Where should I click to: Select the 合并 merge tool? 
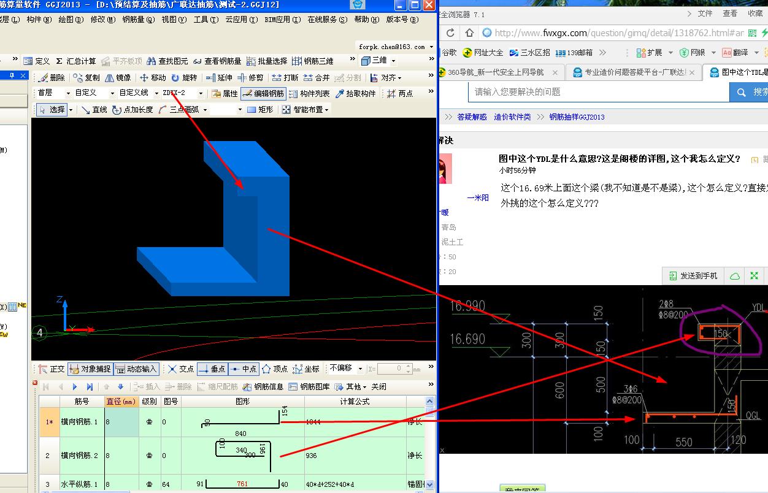point(317,77)
